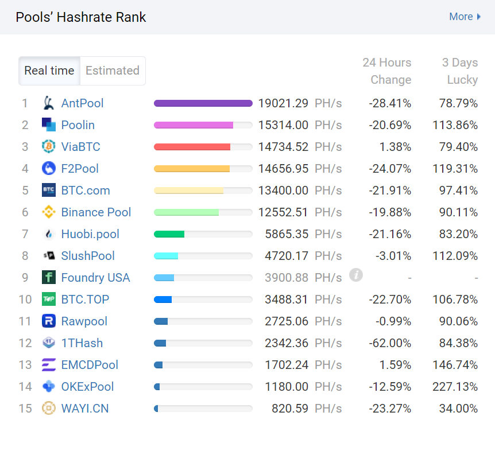
Task: Click the WAYI.CN logo icon
Action: [49, 408]
